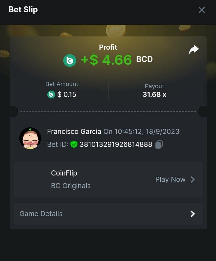Viewport: 216px width, 261px height.
Task: Click the share arrow icon
Action: pyautogui.click(x=194, y=49)
